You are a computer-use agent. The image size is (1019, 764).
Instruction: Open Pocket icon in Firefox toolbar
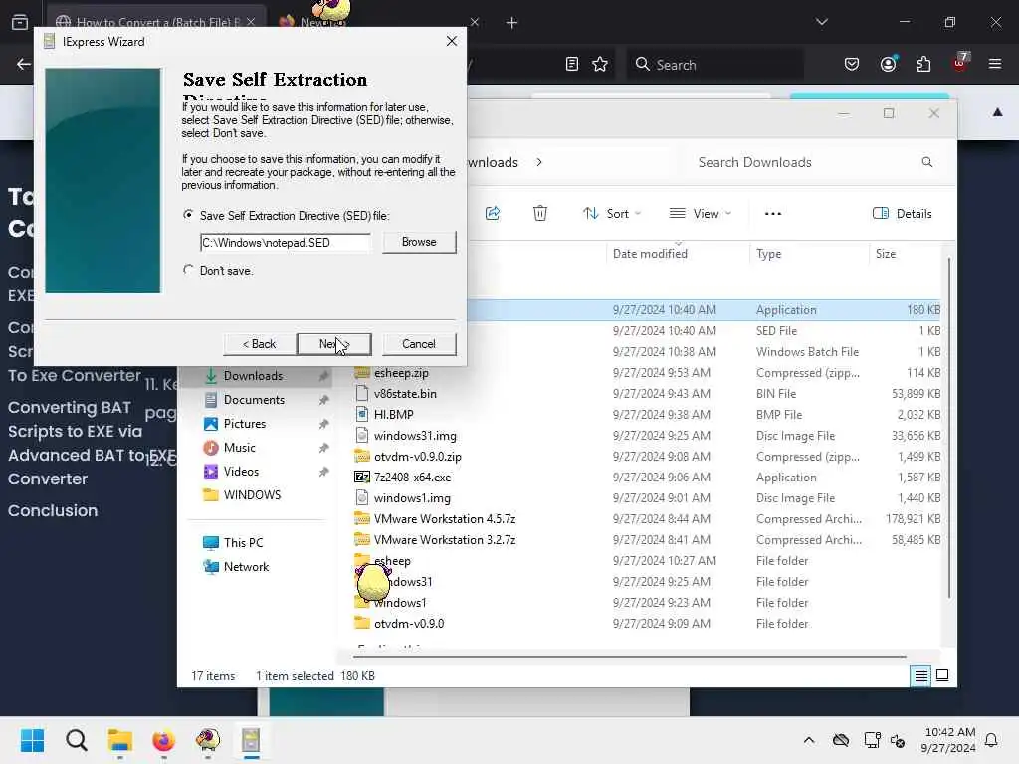[852, 64]
